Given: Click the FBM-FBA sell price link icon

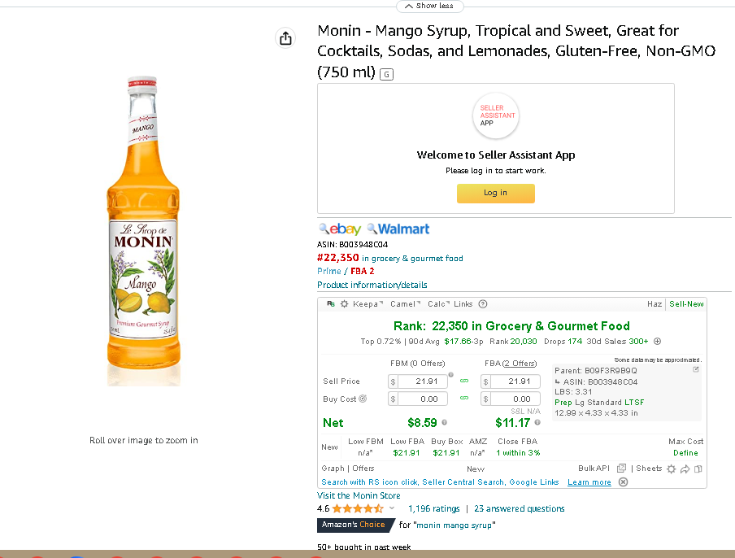Looking at the screenshot, I should coord(464,381).
